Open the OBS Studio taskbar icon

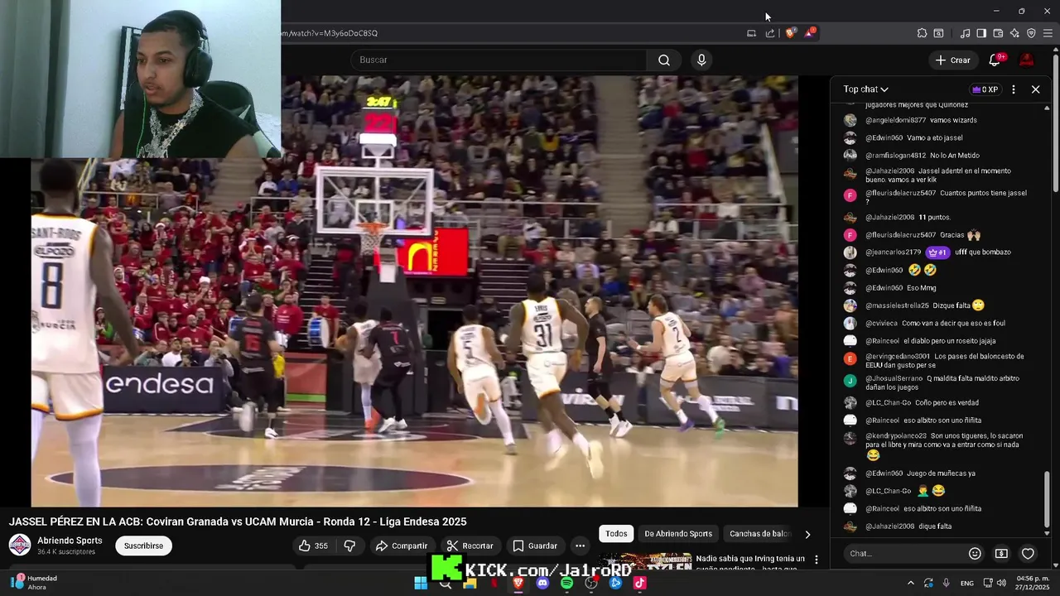[x=591, y=583]
